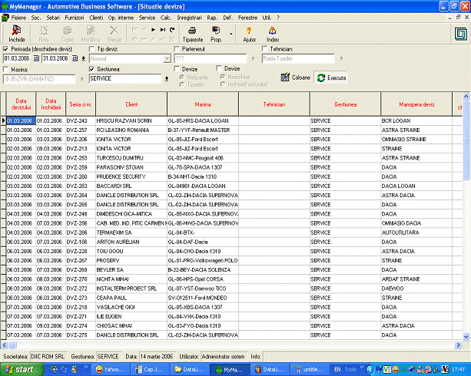Click the Prop. toolbar icon
Viewport: 471px width, 376px height.
216,32
